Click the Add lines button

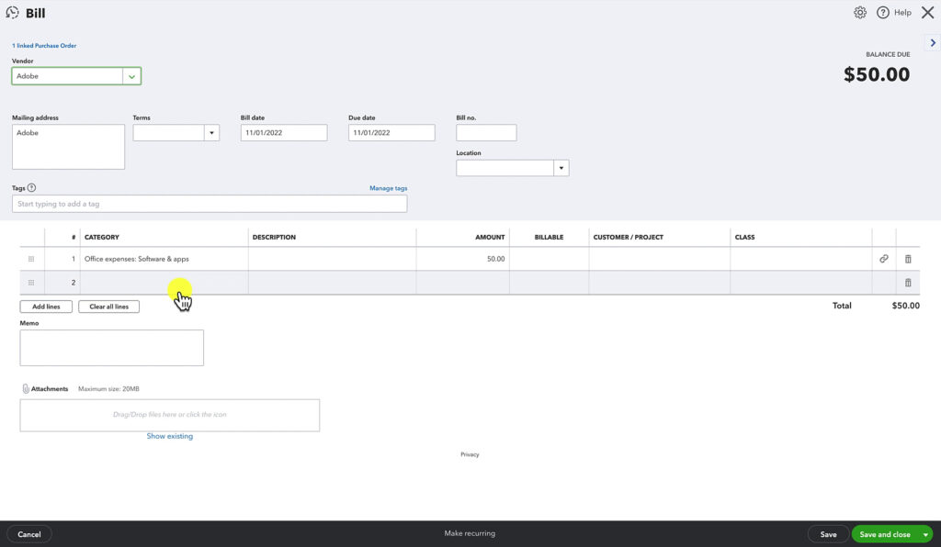[45, 306]
